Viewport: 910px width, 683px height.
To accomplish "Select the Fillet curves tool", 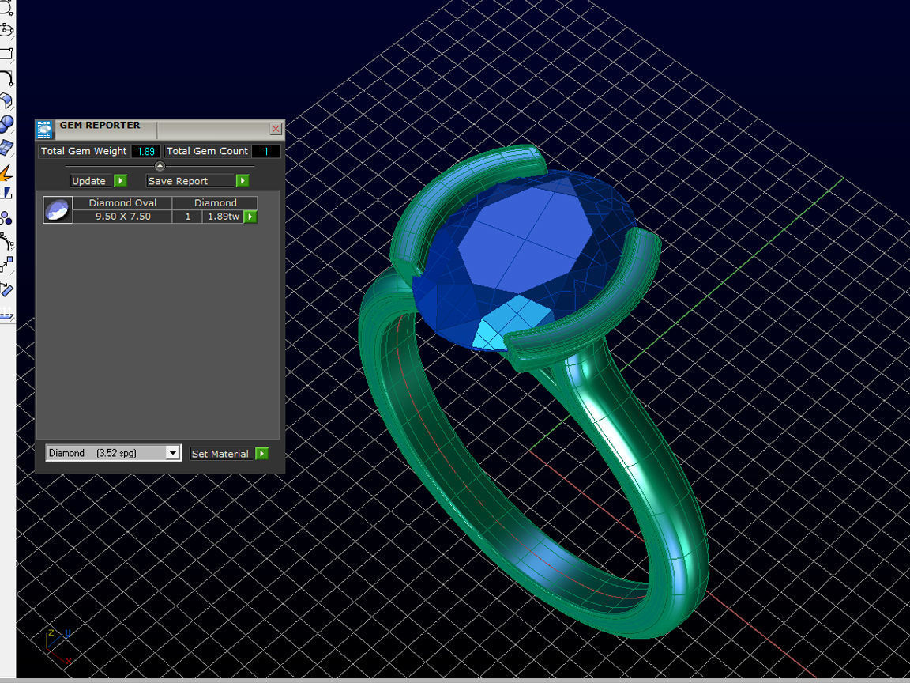I will [x=6, y=77].
